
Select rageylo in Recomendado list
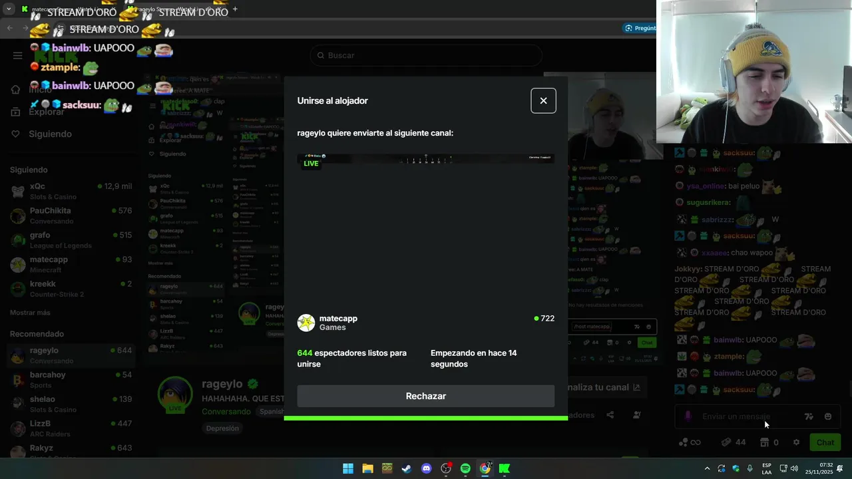point(71,355)
